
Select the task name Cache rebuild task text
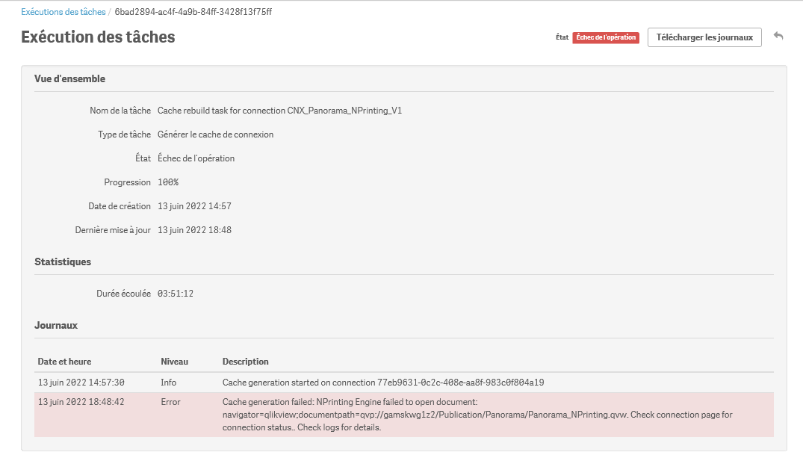pyautogui.click(x=279, y=111)
